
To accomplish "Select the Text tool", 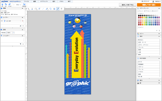I will (32, 9).
